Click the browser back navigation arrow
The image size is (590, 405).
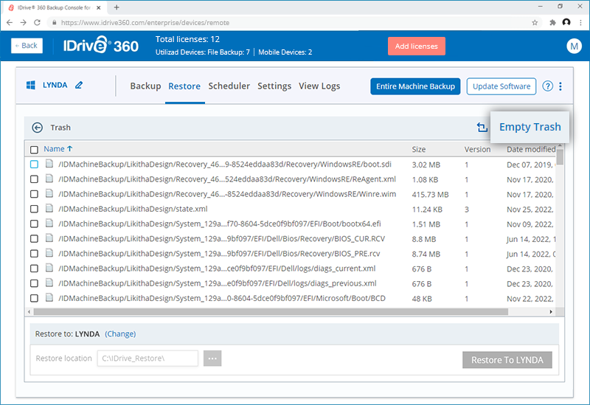point(10,23)
